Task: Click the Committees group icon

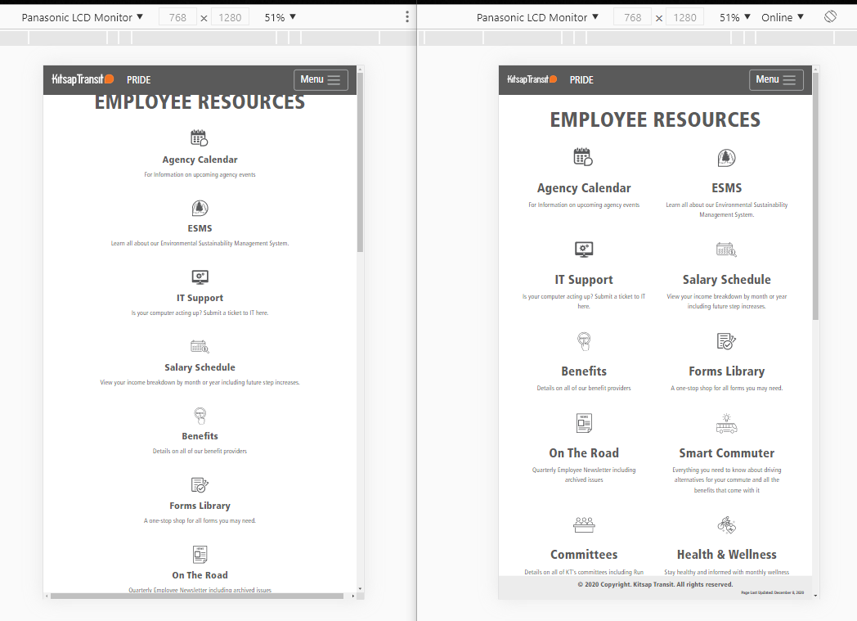Action: 584,524
